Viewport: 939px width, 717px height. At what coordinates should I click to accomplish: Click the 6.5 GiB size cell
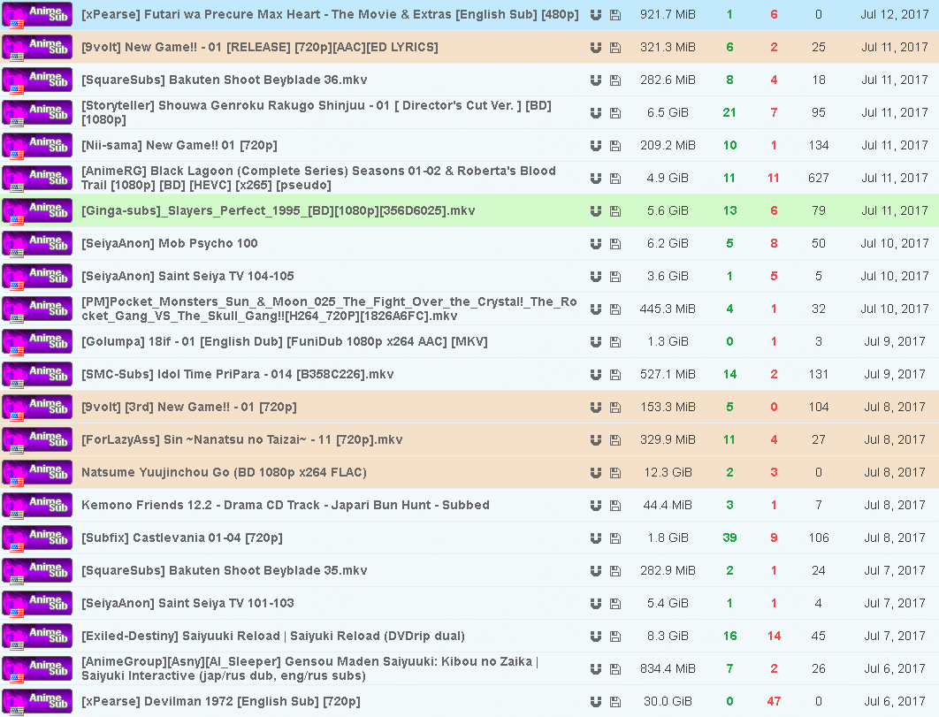pyautogui.click(x=668, y=112)
